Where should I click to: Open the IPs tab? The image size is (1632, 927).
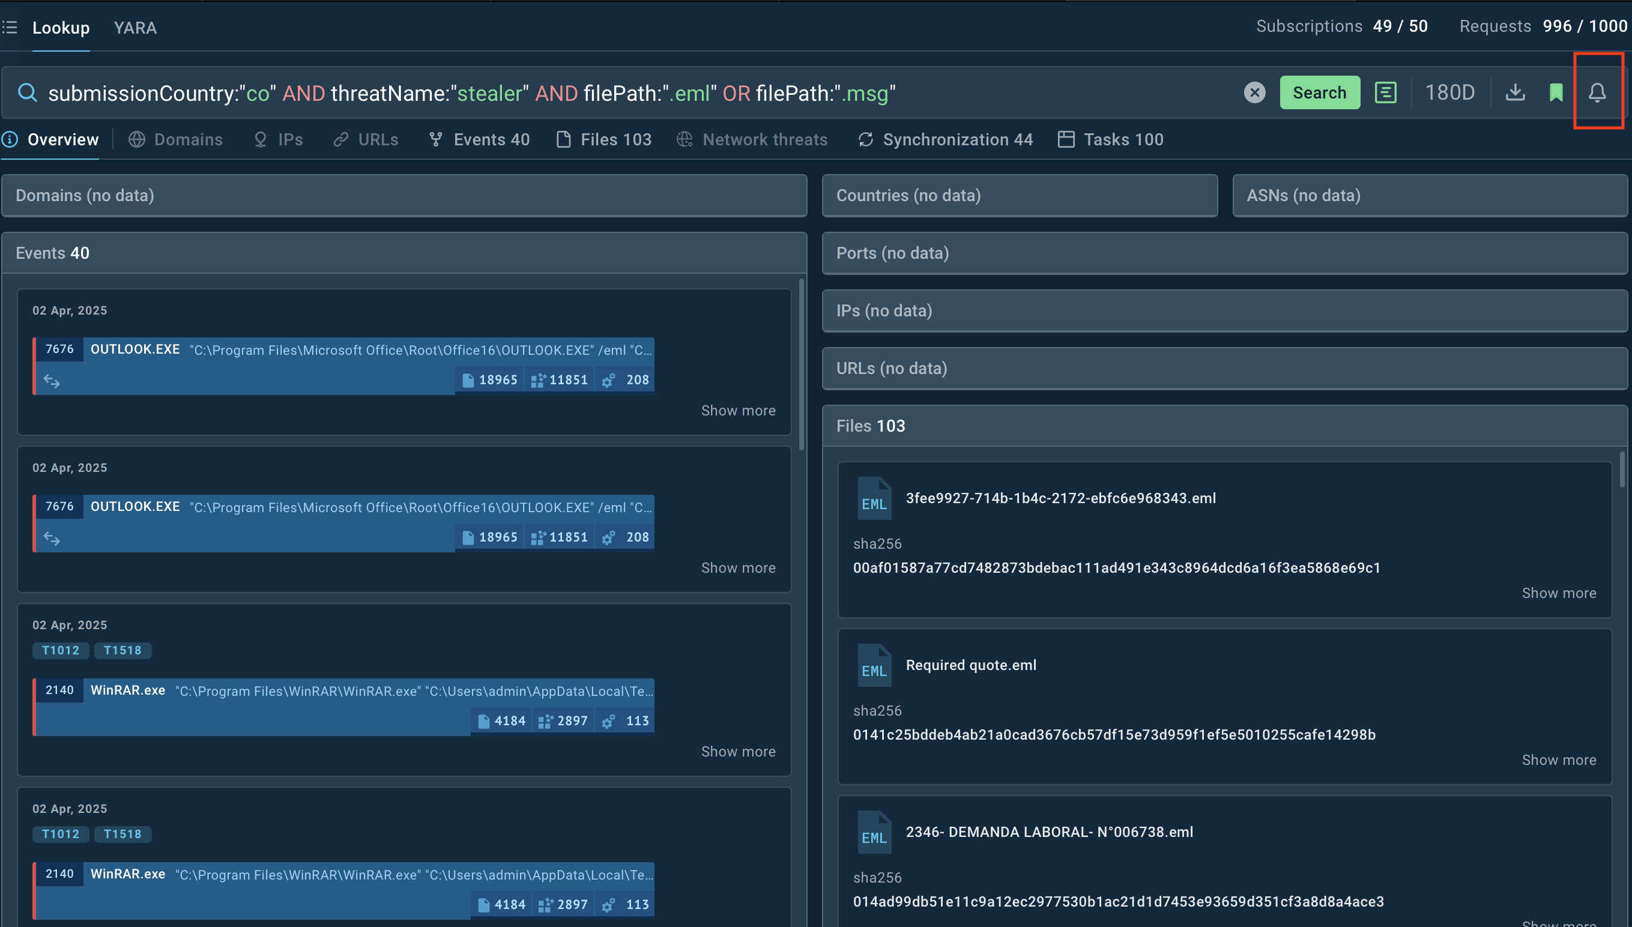coord(278,139)
